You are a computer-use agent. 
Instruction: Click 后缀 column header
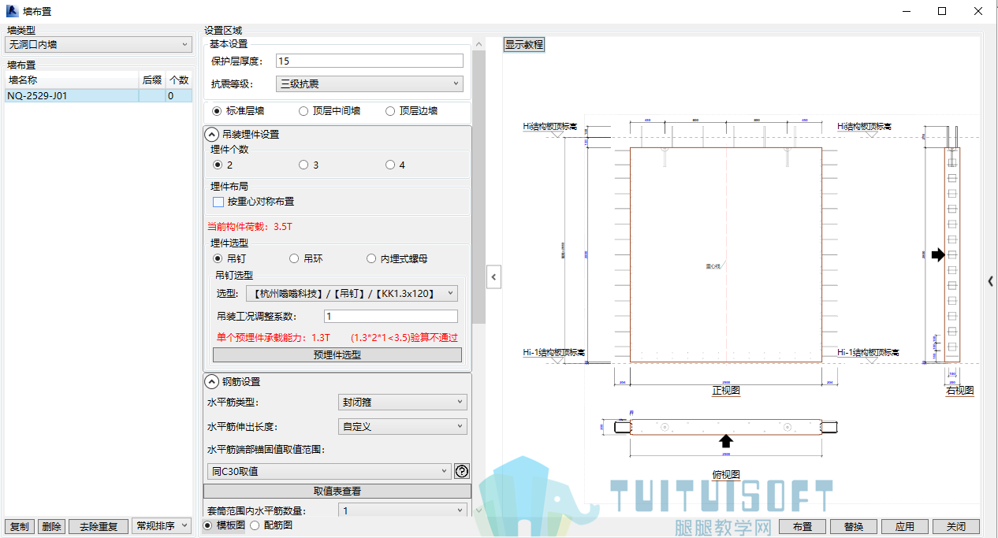tap(152, 80)
